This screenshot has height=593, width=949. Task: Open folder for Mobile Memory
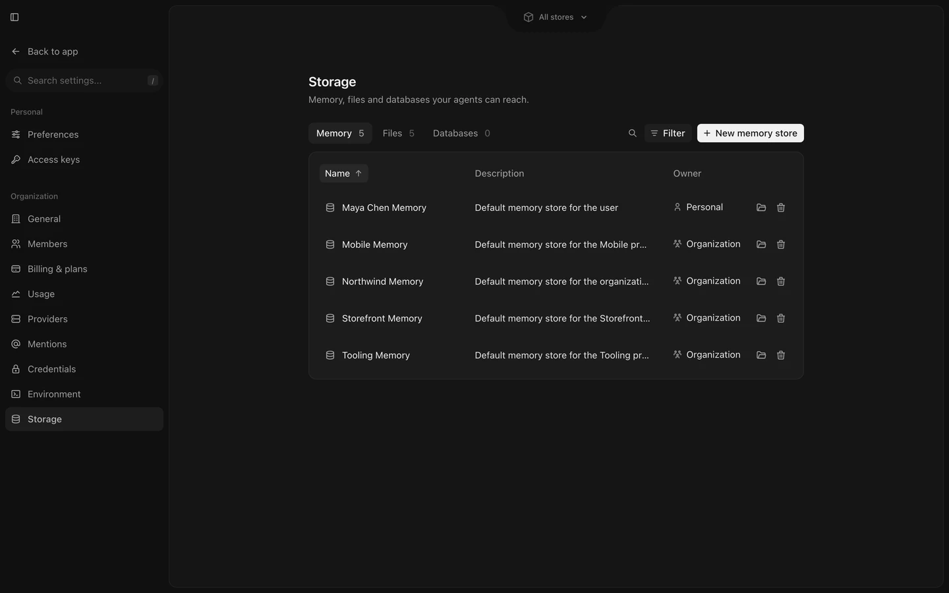coord(761,244)
